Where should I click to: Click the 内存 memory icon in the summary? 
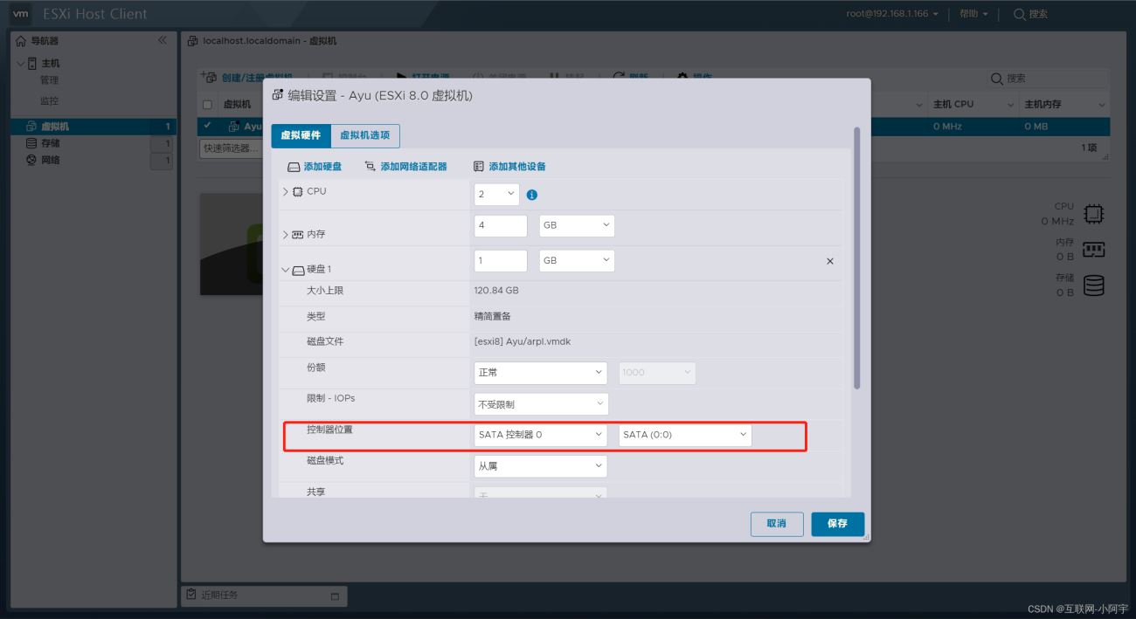[x=1093, y=250]
